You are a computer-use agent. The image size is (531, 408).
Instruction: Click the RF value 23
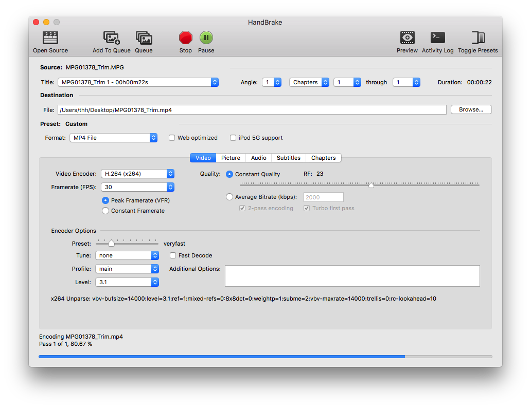(320, 174)
